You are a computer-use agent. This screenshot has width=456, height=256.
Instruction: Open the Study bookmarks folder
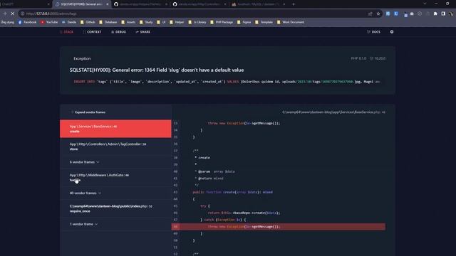pos(146,22)
